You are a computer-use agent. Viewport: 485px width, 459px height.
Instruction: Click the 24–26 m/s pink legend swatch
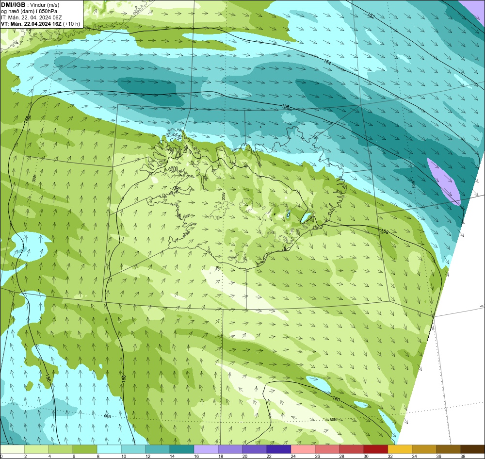303,449
